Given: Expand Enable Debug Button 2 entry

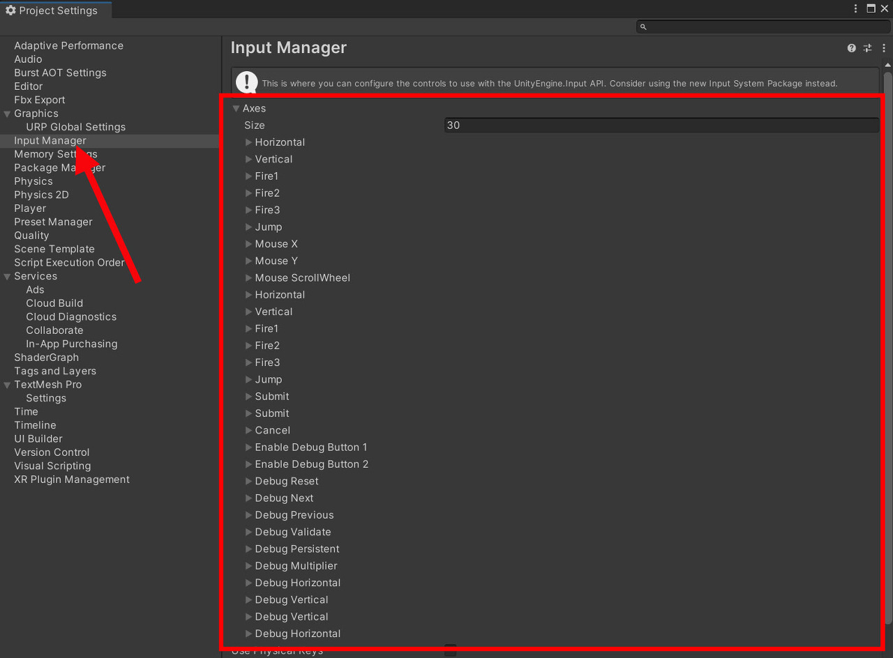Looking at the screenshot, I should (x=248, y=464).
